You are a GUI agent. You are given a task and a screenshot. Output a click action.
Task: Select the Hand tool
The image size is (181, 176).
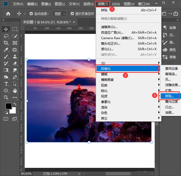15,91
